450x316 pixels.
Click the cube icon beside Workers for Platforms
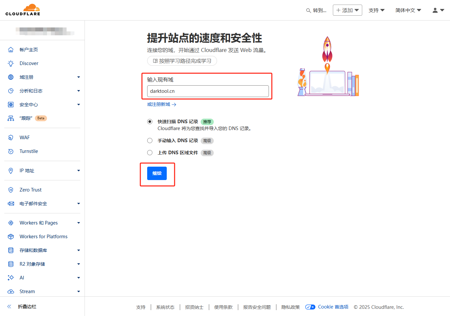(x=11, y=237)
